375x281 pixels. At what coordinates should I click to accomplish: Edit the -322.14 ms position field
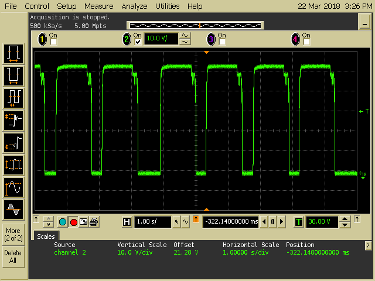[230, 222]
